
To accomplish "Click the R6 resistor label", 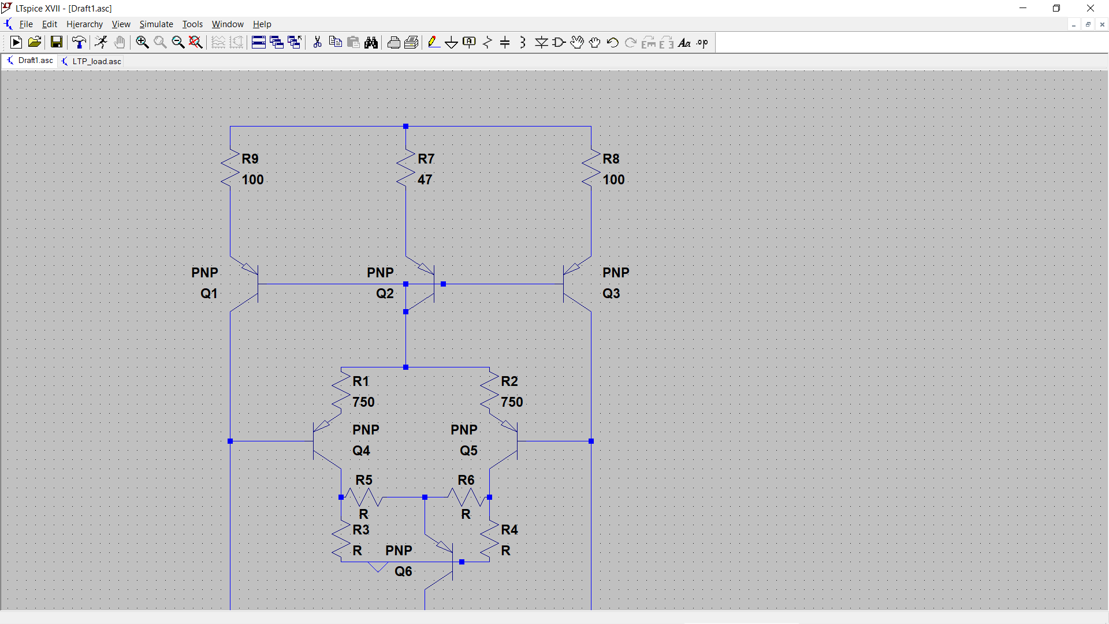I will (466, 480).
